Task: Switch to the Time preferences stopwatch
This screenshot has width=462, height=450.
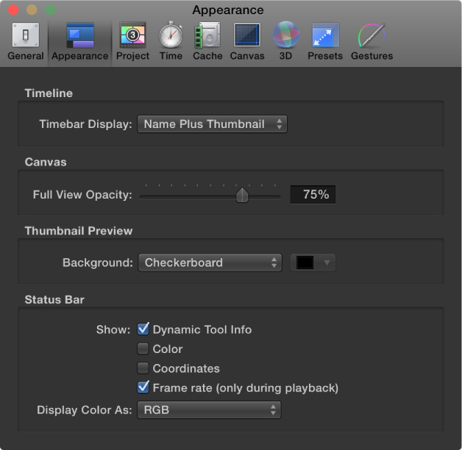Action: point(171,42)
